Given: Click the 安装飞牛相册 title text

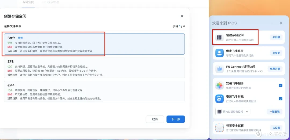Looking at the screenshot, I should (x=234, y=83).
